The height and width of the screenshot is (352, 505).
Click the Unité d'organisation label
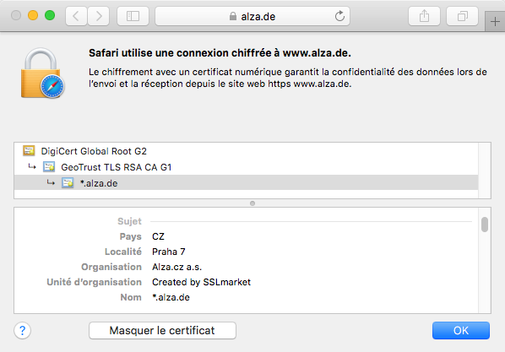tap(94, 282)
